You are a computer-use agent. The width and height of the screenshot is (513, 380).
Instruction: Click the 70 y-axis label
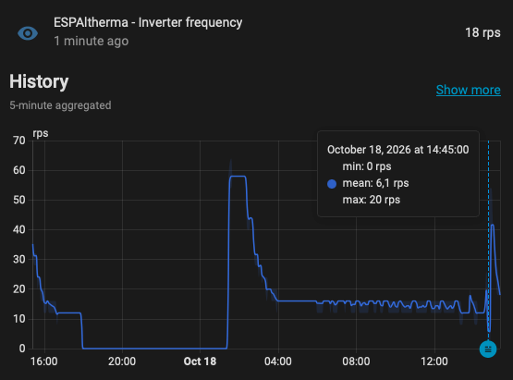[19, 141]
